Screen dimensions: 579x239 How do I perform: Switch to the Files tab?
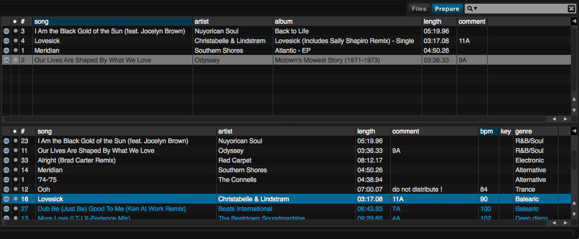[x=419, y=9]
